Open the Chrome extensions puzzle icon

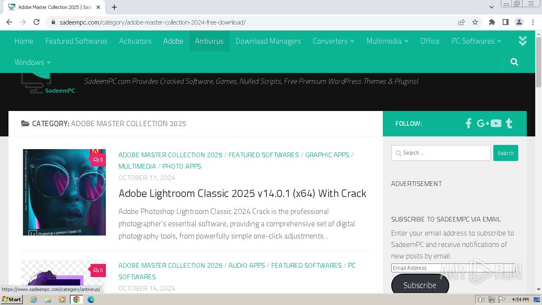(x=492, y=22)
